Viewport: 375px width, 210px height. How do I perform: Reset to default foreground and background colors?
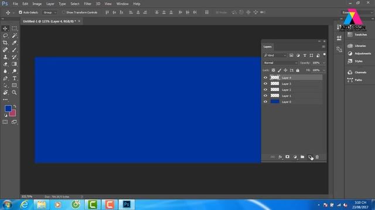(5, 116)
